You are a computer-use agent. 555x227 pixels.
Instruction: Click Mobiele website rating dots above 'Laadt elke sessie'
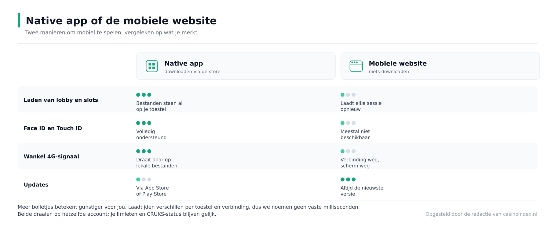(348, 95)
